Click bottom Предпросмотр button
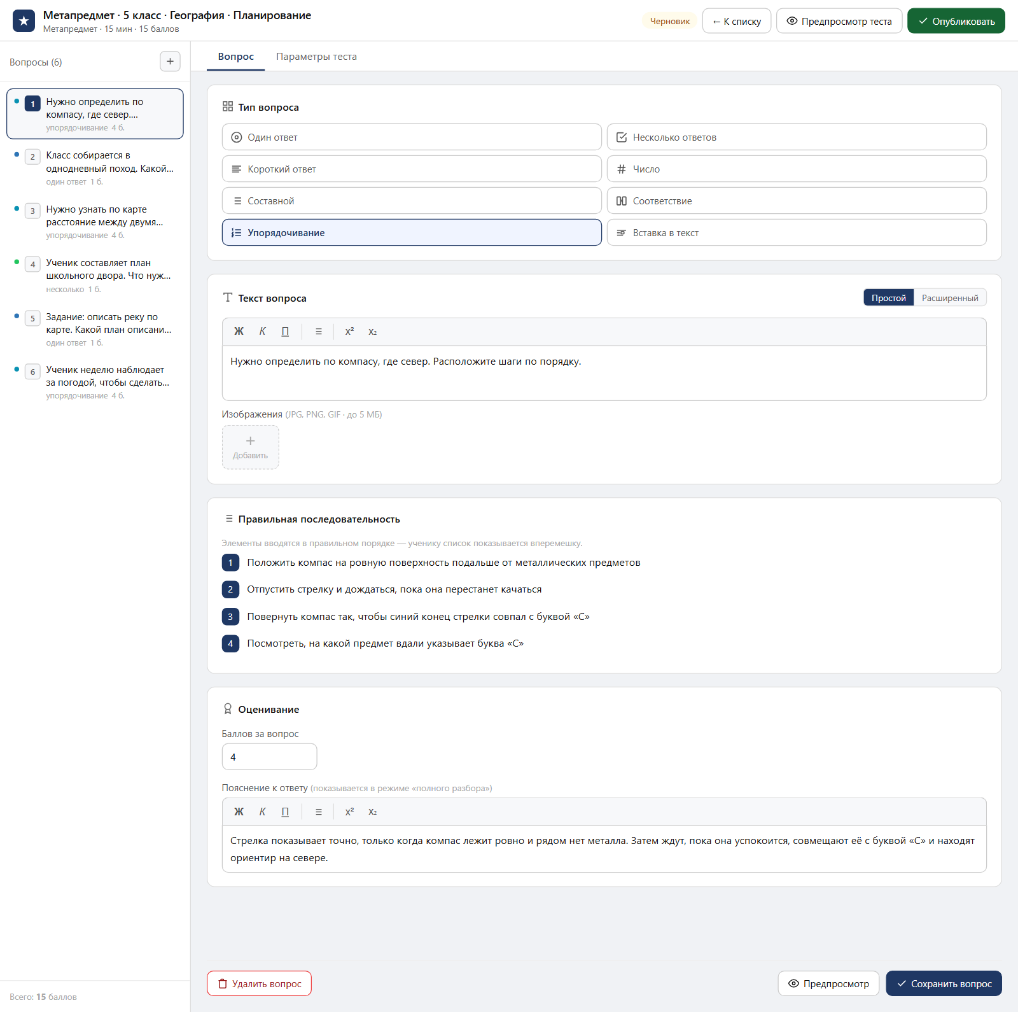The width and height of the screenshot is (1018, 1012). (x=828, y=983)
